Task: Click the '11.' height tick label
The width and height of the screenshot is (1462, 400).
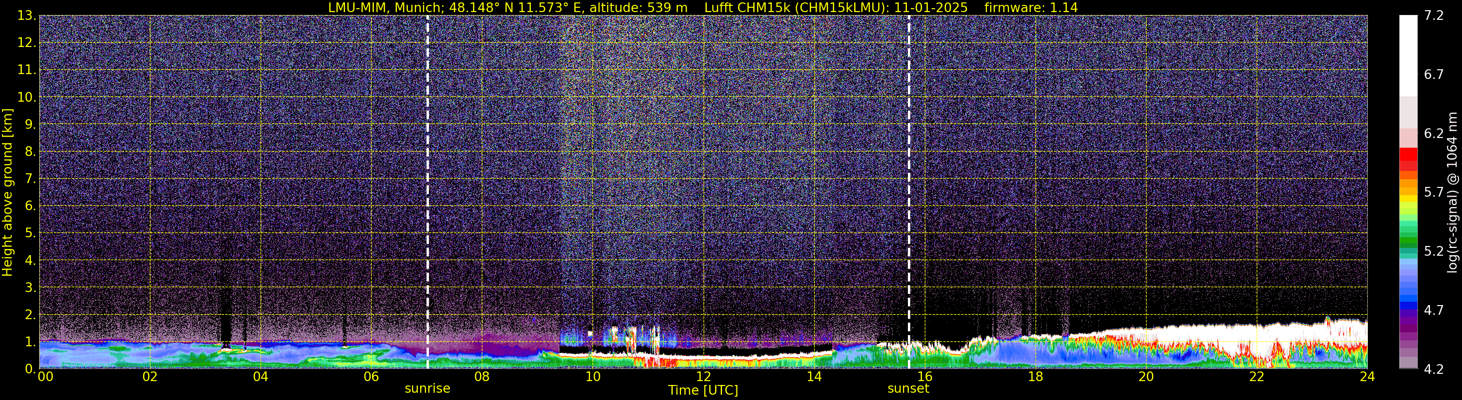Action: click(x=27, y=70)
